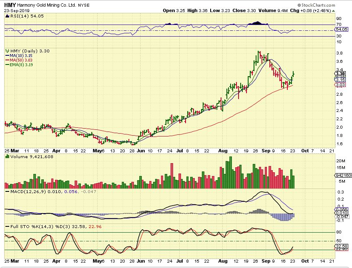352x268 pixels.
Task: Click the Chg +0.08 (+2.48%) value
Action: (x=310, y=10)
